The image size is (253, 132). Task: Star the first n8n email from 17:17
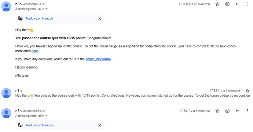tap(217, 4)
